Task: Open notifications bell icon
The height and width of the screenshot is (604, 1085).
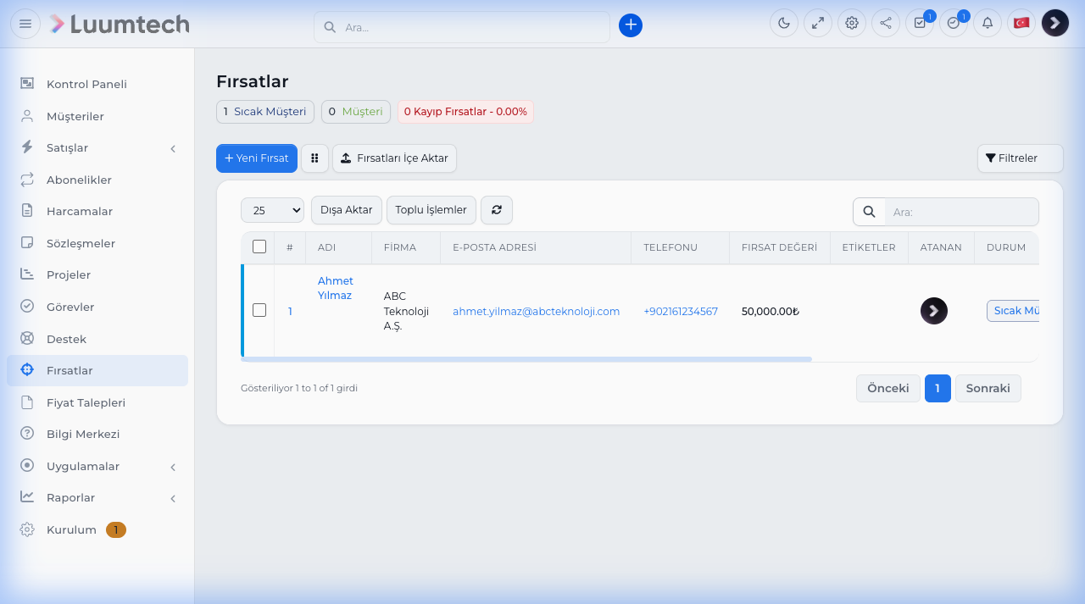Action: point(988,23)
